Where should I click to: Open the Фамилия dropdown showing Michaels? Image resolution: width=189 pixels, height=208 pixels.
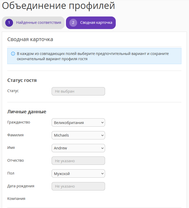click(78, 135)
